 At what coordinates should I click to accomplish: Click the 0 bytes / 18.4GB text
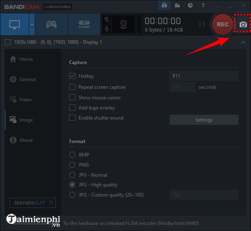[164, 30]
